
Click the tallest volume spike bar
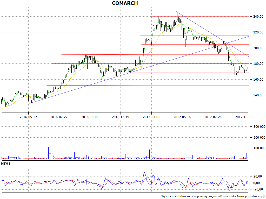[x=47, y=141]
